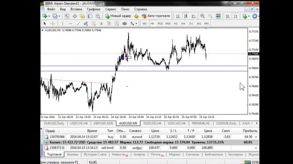The height and width of the screenshot is (164, 293).
Task: Zoom out of the chart
Action: point(210,16)
